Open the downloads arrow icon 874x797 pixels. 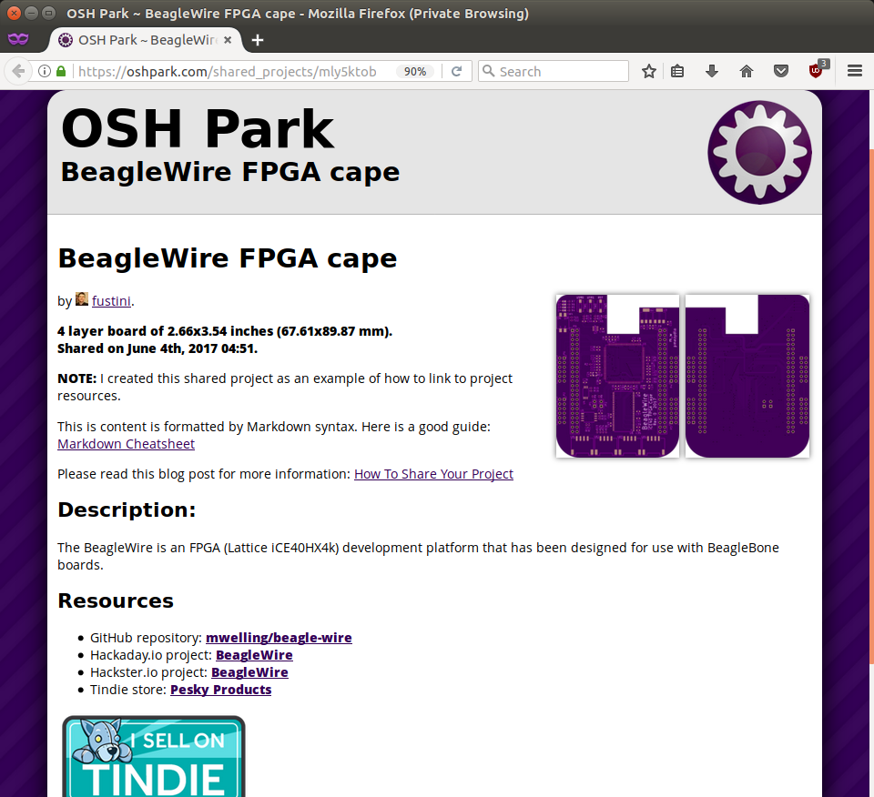pos(711,70)
